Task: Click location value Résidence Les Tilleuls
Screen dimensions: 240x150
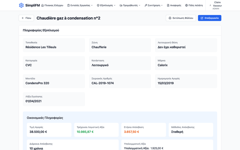Action: (x=41, y=47)
